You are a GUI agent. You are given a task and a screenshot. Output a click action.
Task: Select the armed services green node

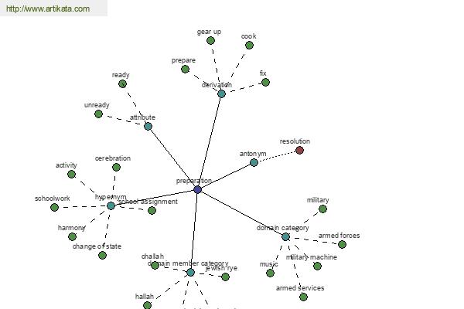(x=303, y=297)
